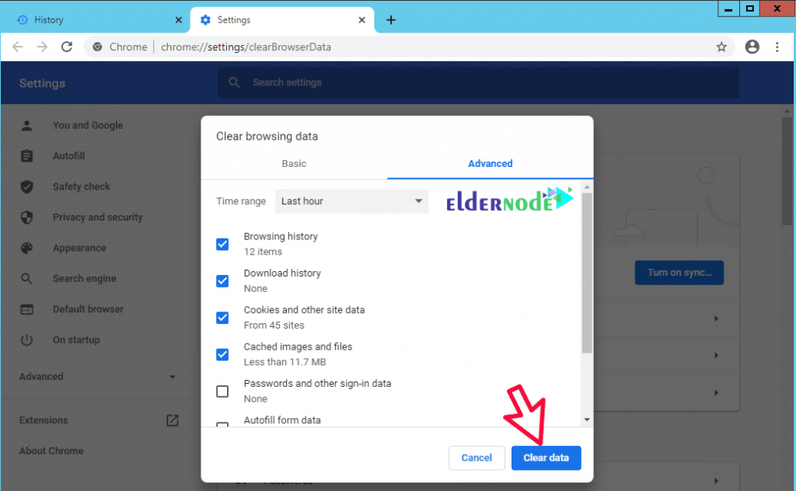Collapse the Advanced sidebar section
Image resolution: width=796 pixels, height=491 pixels.
tap(172, 377)
